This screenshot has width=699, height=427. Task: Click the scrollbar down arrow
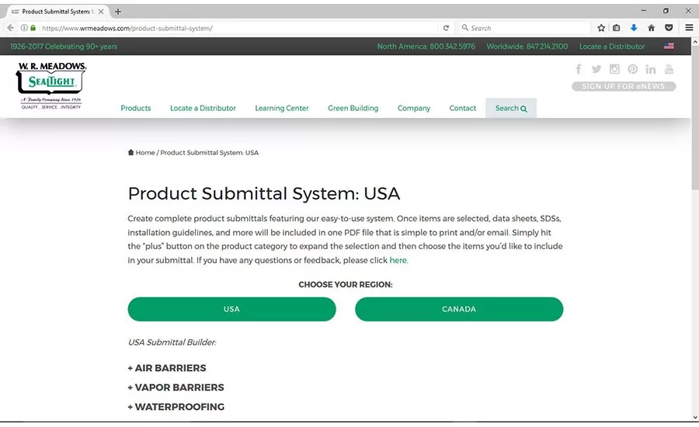pos(695,418)
